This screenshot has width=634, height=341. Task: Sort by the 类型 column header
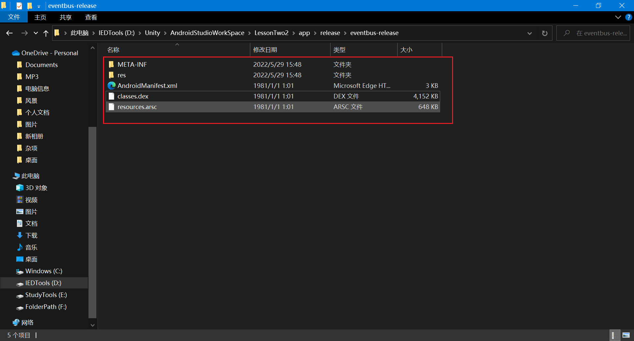click(364, 50)
